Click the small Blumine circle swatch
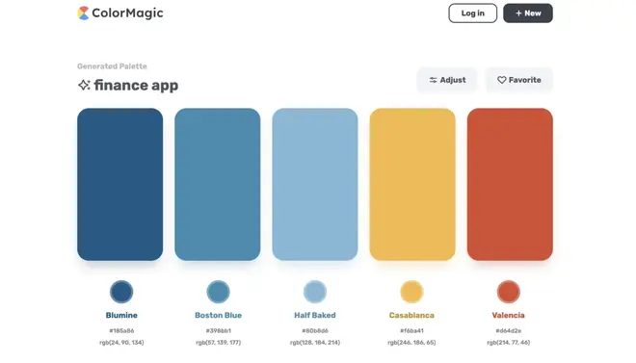The width and height of the screenshot is (636, 363). 121,292
